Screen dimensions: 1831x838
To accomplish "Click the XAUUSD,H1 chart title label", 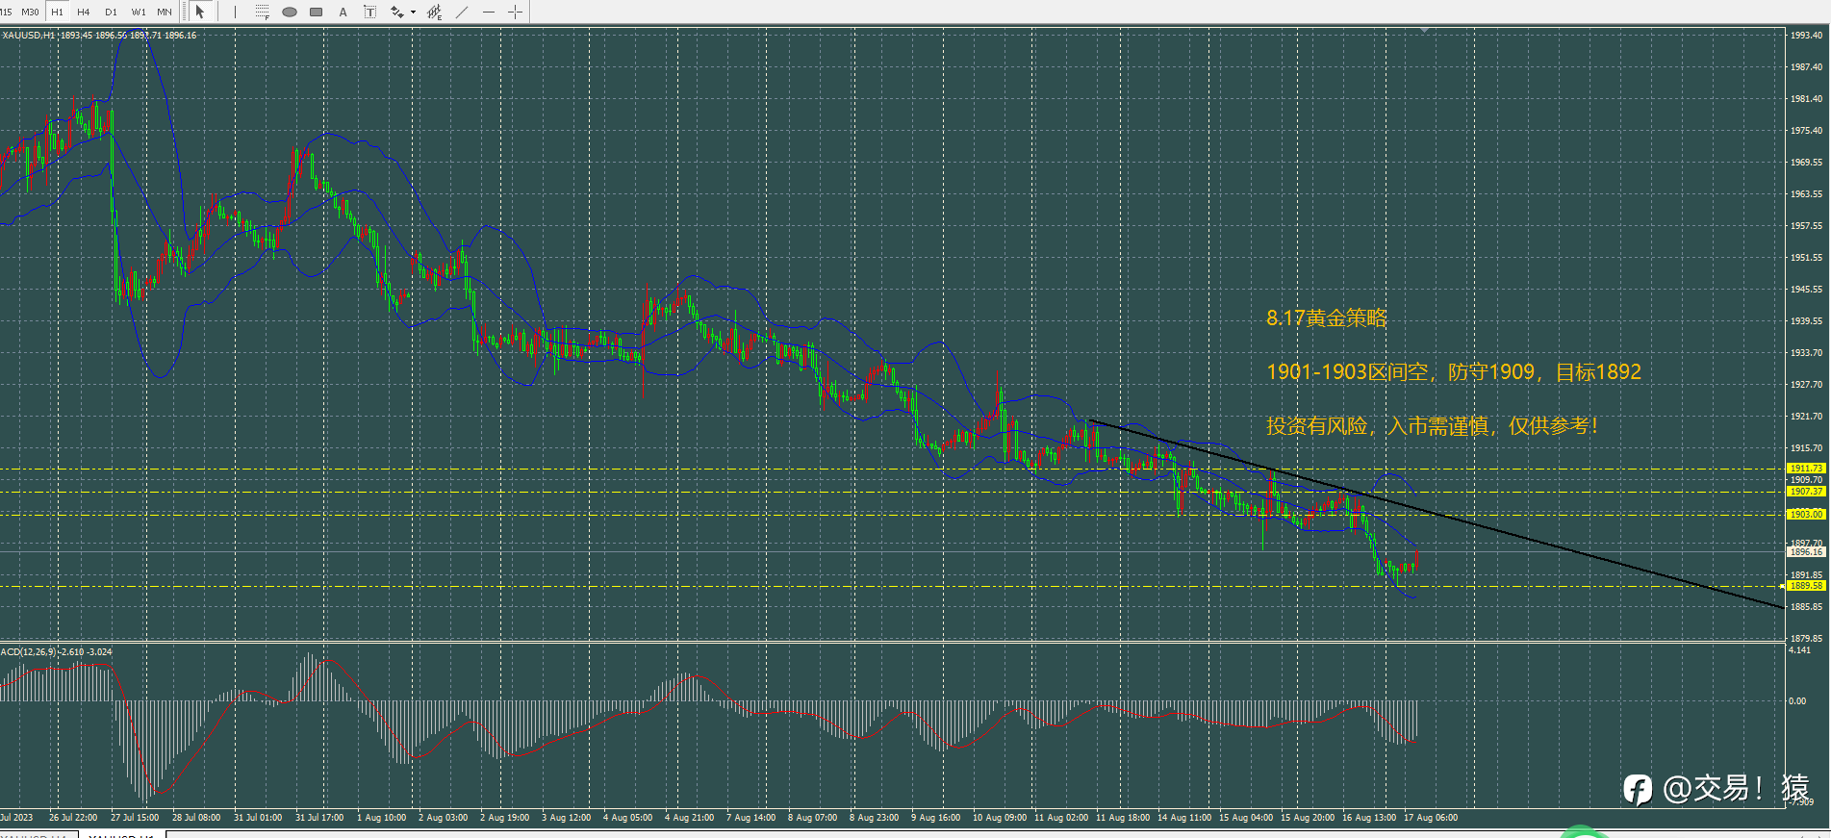I will pyautogui.click(x=29, y=36).
